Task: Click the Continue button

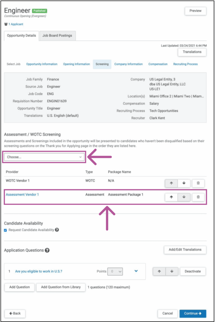Action: pyautogui.click(x=193, y=313)
